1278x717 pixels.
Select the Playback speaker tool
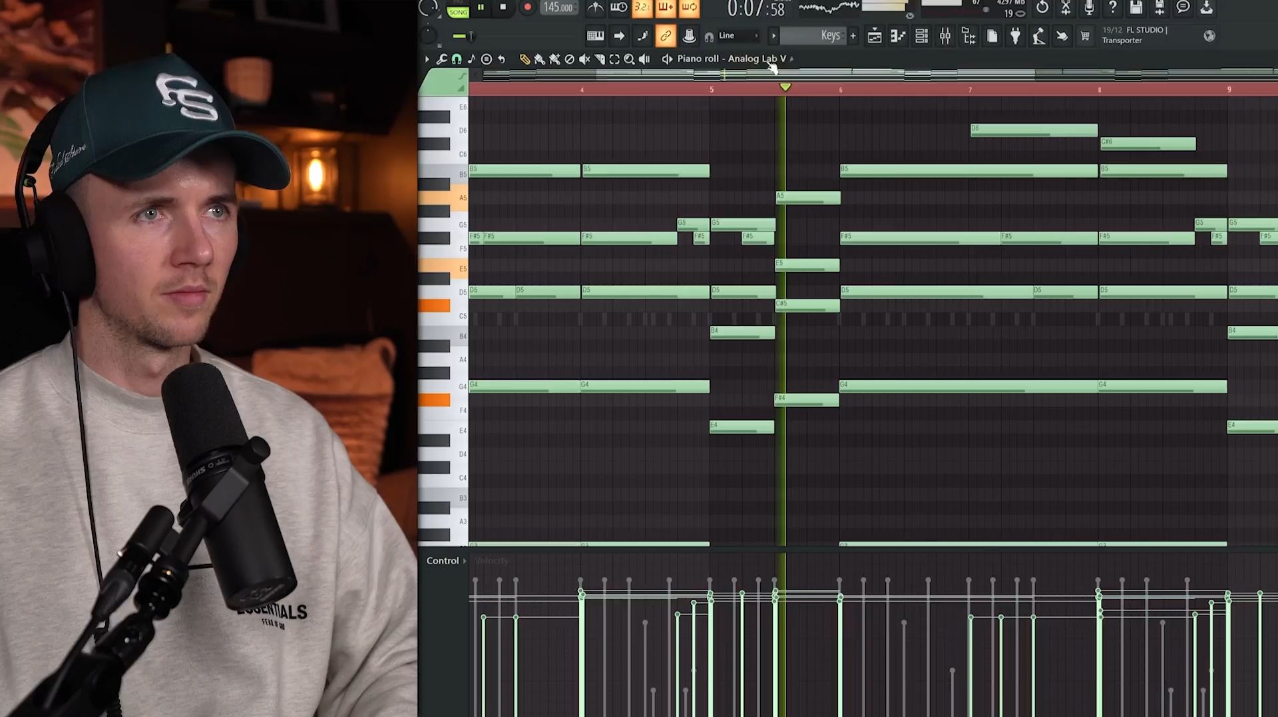pos(644,59)
